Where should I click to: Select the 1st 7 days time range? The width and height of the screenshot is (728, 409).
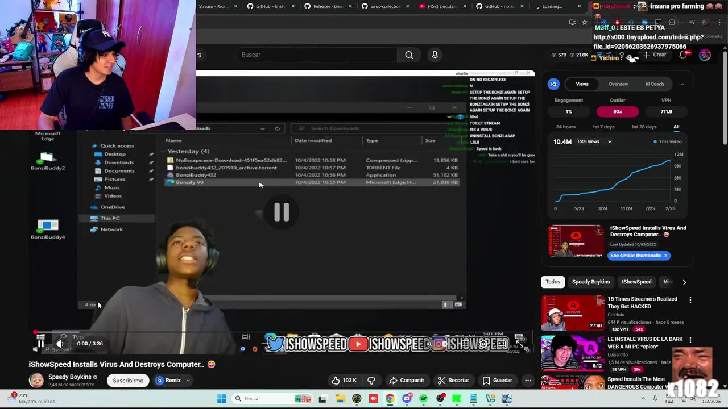603,127
